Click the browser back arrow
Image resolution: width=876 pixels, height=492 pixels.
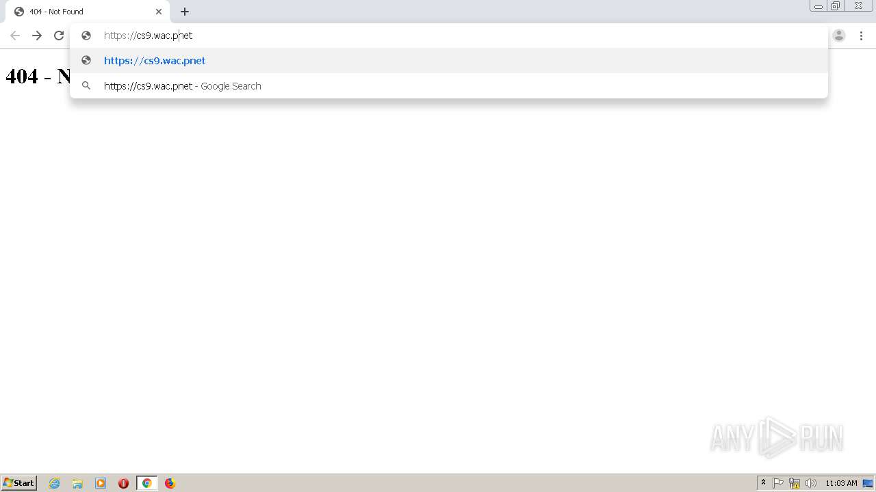point(15,36)
